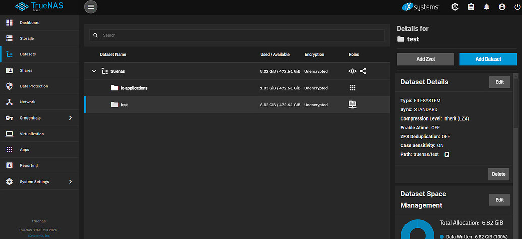
Task: Click the Data Written donut chart
Action: 418,230
